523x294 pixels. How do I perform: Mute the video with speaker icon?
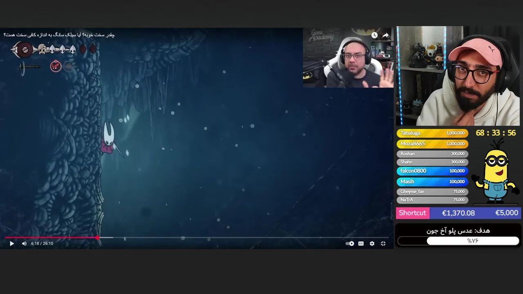pos(24,243)
